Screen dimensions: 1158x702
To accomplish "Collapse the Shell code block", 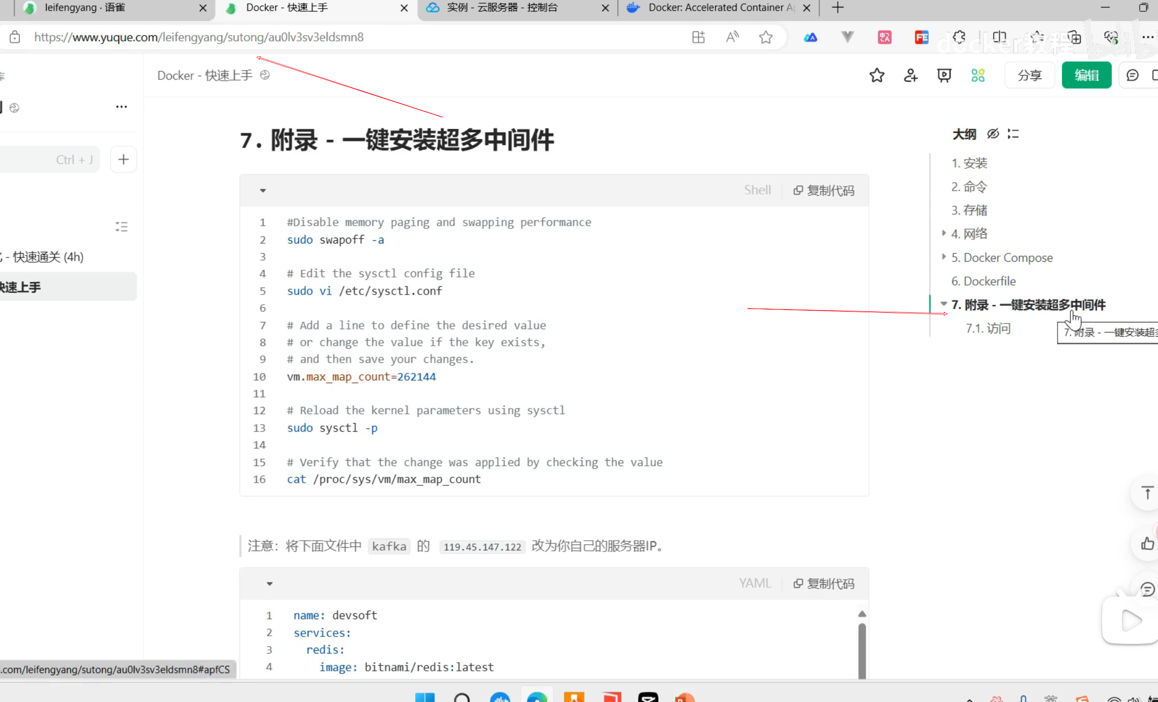I will click(x=263, y=190).
